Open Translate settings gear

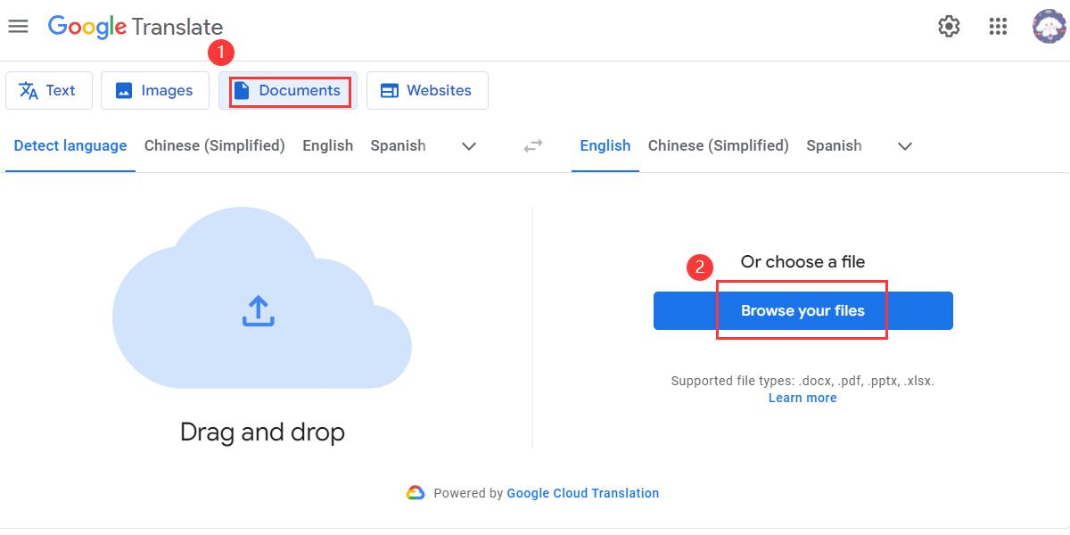coord(949,27)
